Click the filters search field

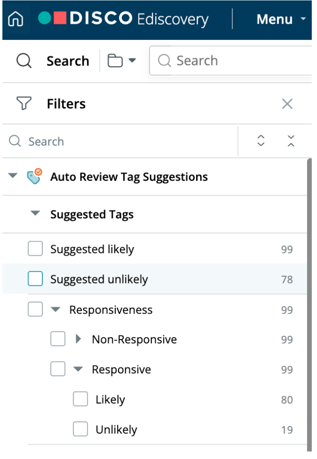click(x=124, y=141)
